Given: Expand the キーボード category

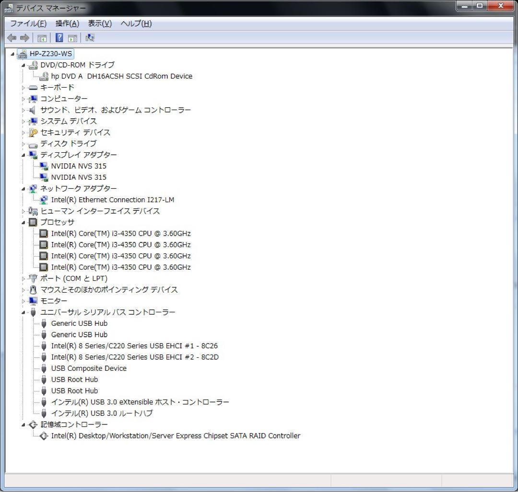Looking at the screenshot, I should pos(24,88).
